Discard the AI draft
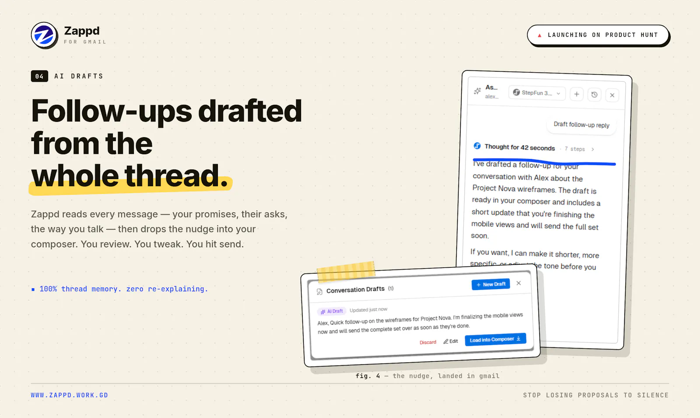700x418 pixels. (x=428, y=342)
